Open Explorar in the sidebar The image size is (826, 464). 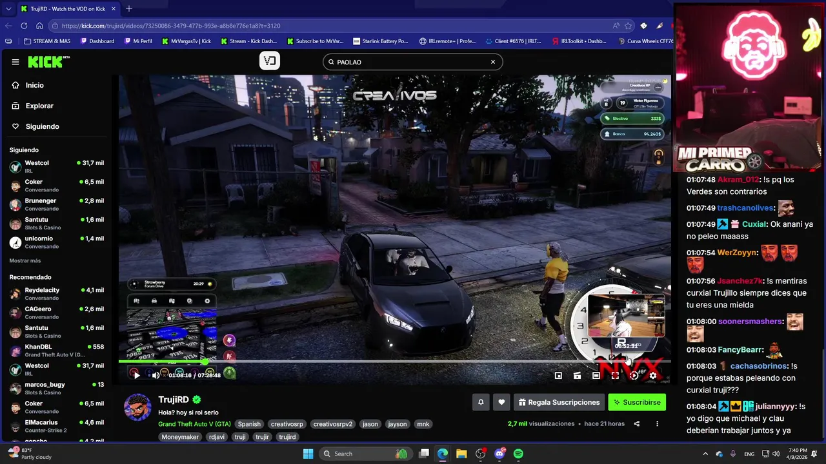click(x=39, y=106)
